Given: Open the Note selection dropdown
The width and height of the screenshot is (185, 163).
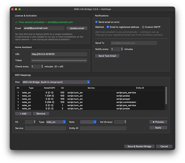Looking at the screenshot, I should click(88, 122).
